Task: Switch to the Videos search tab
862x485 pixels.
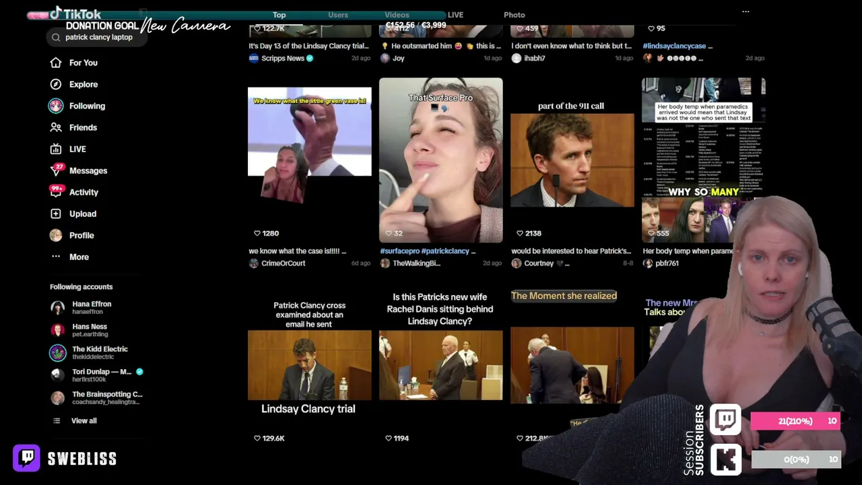Action: pyautogui.click(x=397, y=15)
